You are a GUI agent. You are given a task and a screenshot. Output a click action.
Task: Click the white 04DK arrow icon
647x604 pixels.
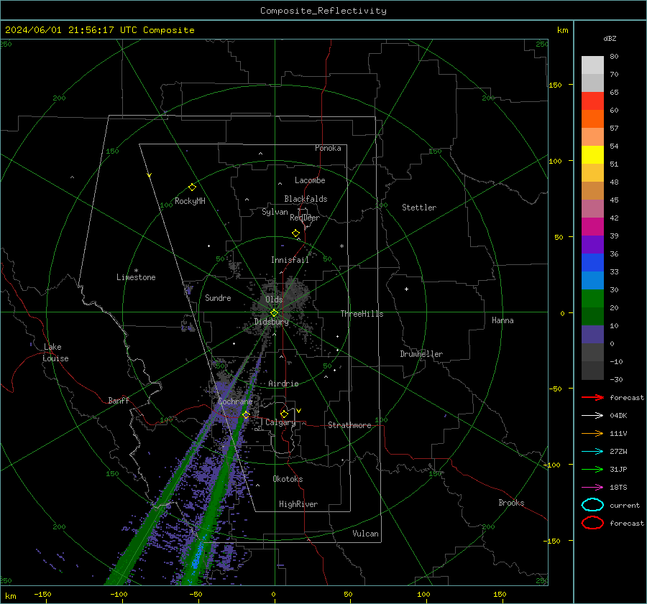pos(592,416)
